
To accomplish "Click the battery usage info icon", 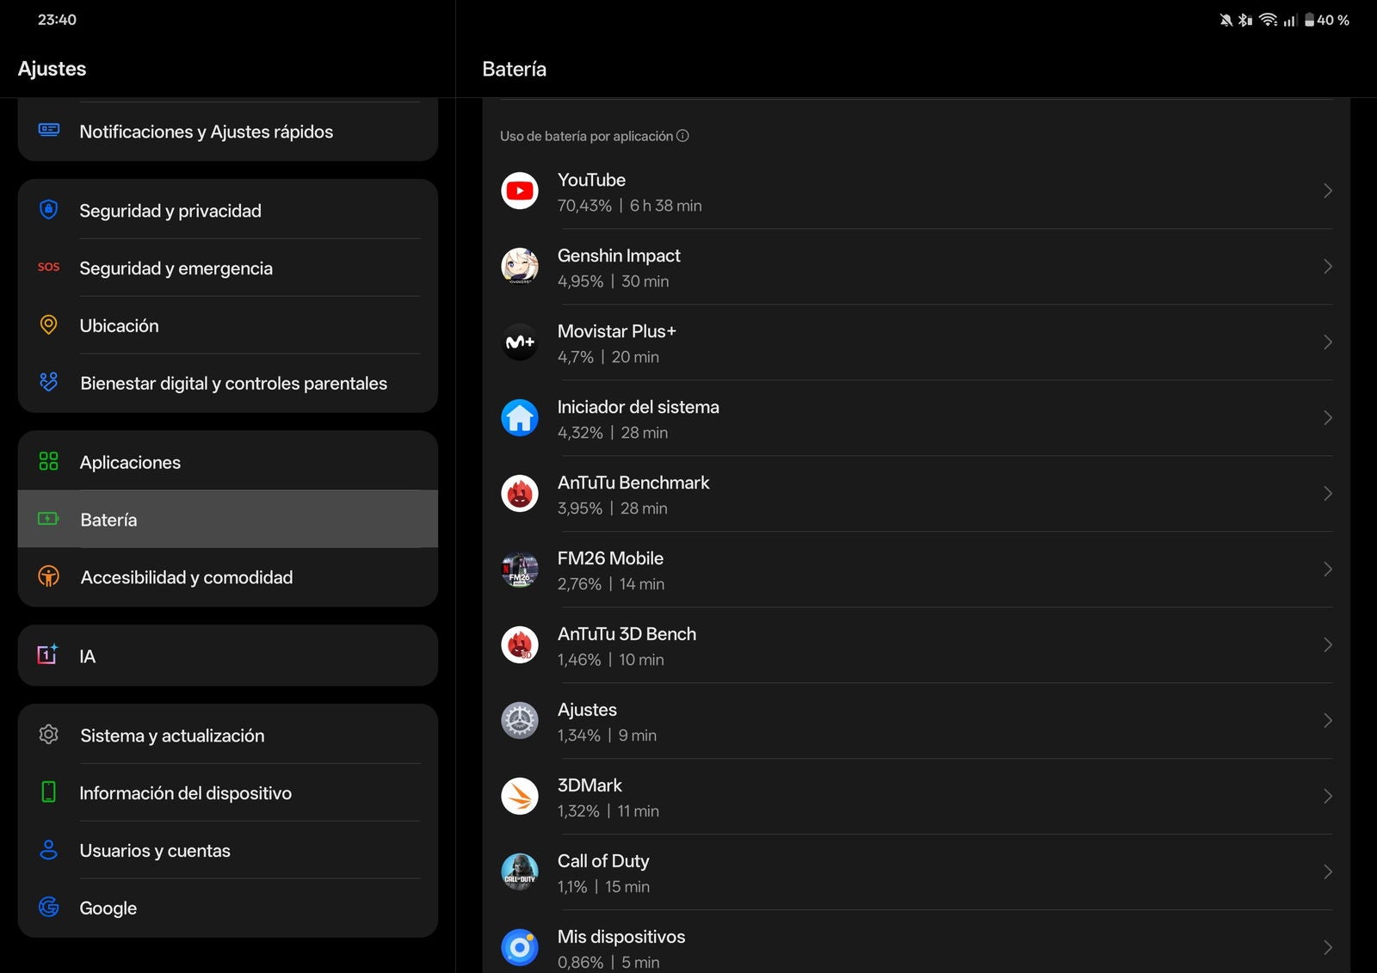I will point(682,136).
